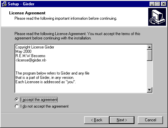Go back with the Back button

tap(97, 120)
